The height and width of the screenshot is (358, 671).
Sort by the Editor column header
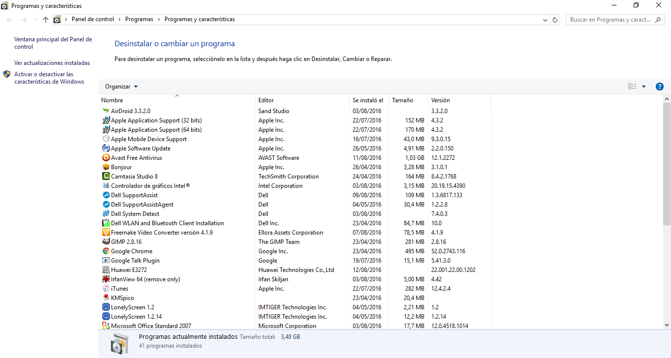302,100
